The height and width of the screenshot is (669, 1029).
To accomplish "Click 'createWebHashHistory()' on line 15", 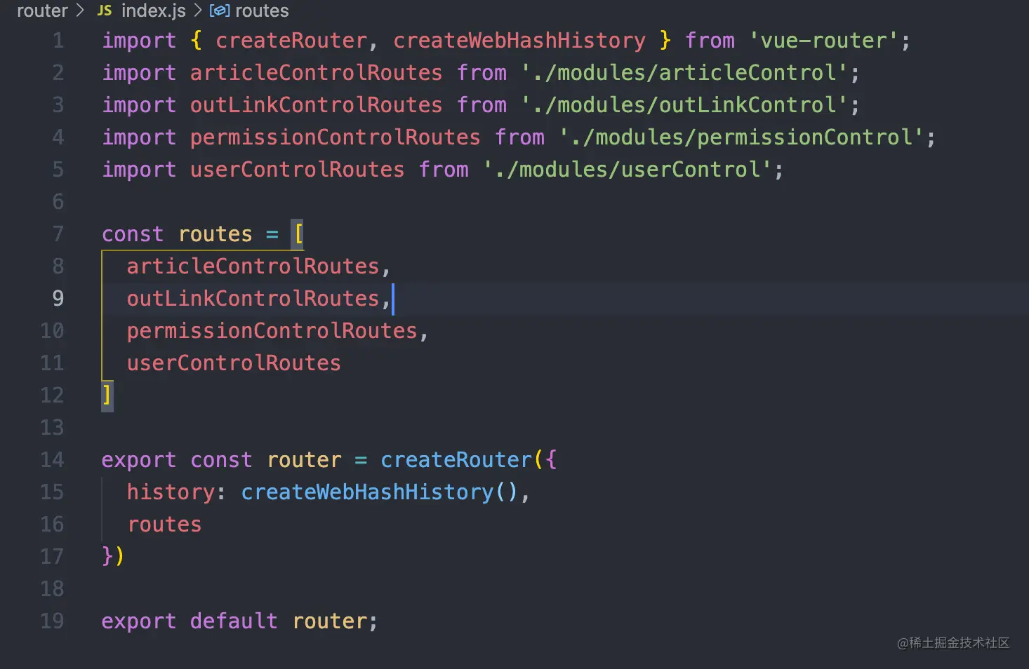I will (380, 492).
